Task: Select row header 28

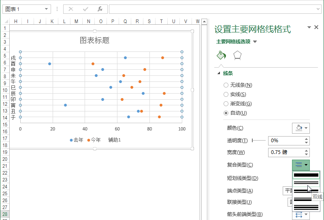Action: coord(5,214)
